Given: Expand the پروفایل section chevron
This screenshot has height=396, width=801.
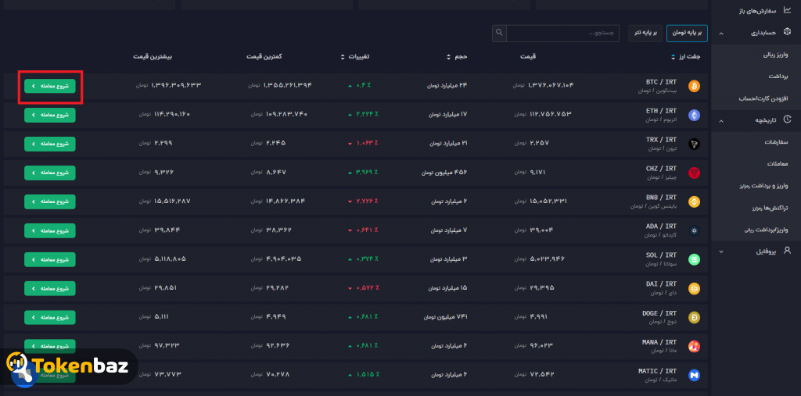Looking at the screenshot, I should 720,252.
